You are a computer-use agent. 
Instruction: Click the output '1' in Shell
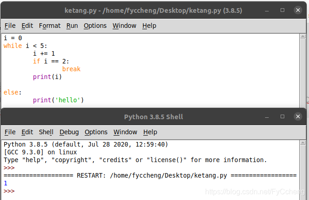pyautogui.click(x=5, y=183)
